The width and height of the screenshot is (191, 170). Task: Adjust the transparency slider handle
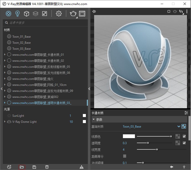(148, 143)
